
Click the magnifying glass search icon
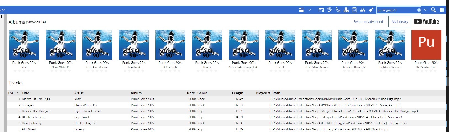coord(434,10)
